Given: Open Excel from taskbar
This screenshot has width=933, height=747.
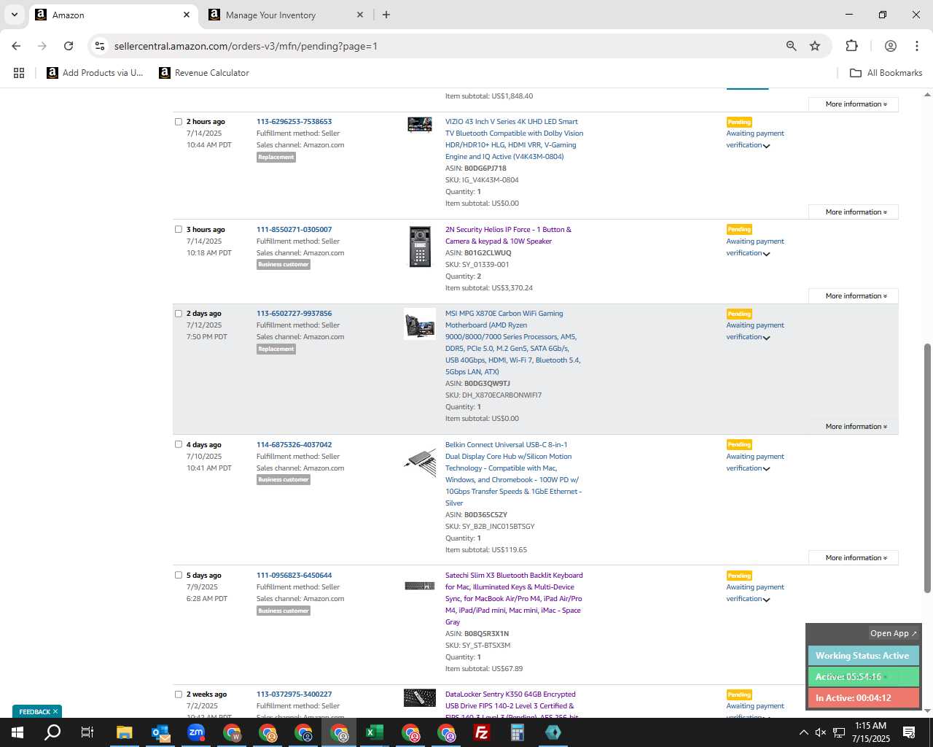Looking at the screenshot, I should [x=375, y=732].
